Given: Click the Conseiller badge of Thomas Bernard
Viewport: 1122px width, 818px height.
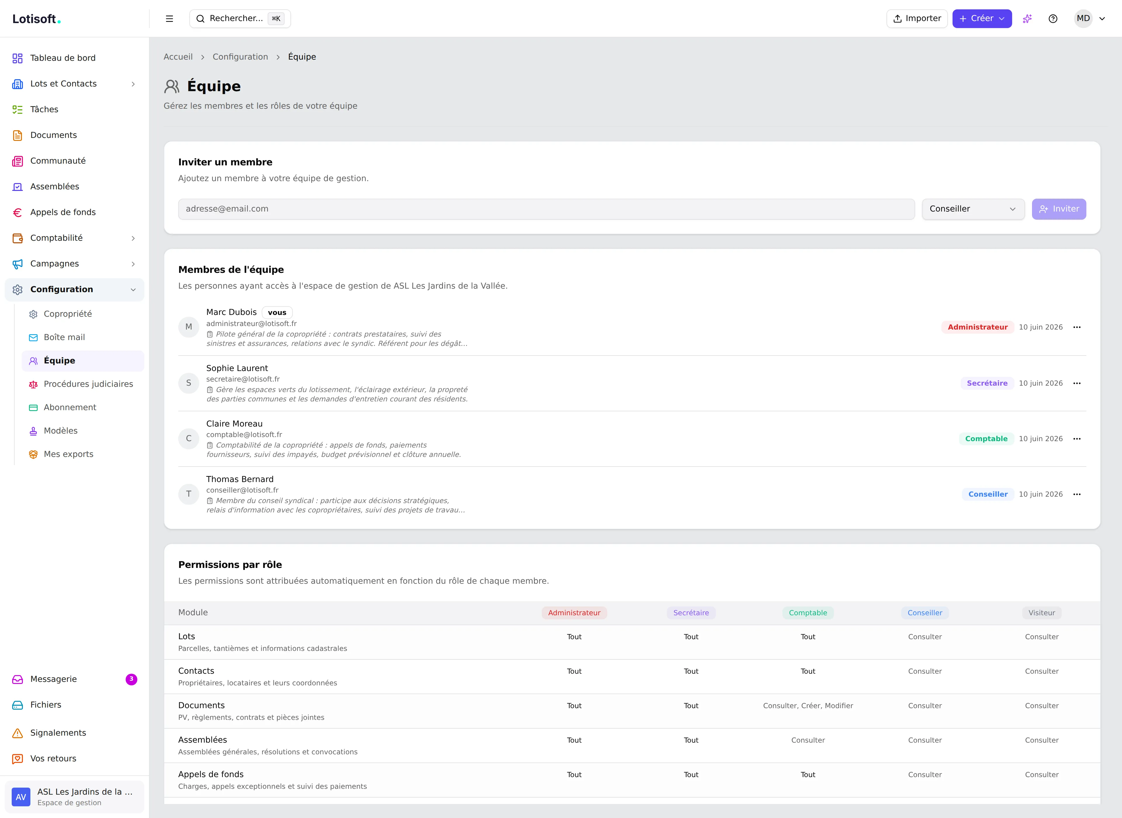Looking at the screenshot, I should 988,494.
